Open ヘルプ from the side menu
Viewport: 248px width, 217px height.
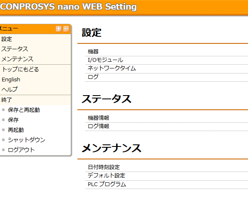(10, 89)
